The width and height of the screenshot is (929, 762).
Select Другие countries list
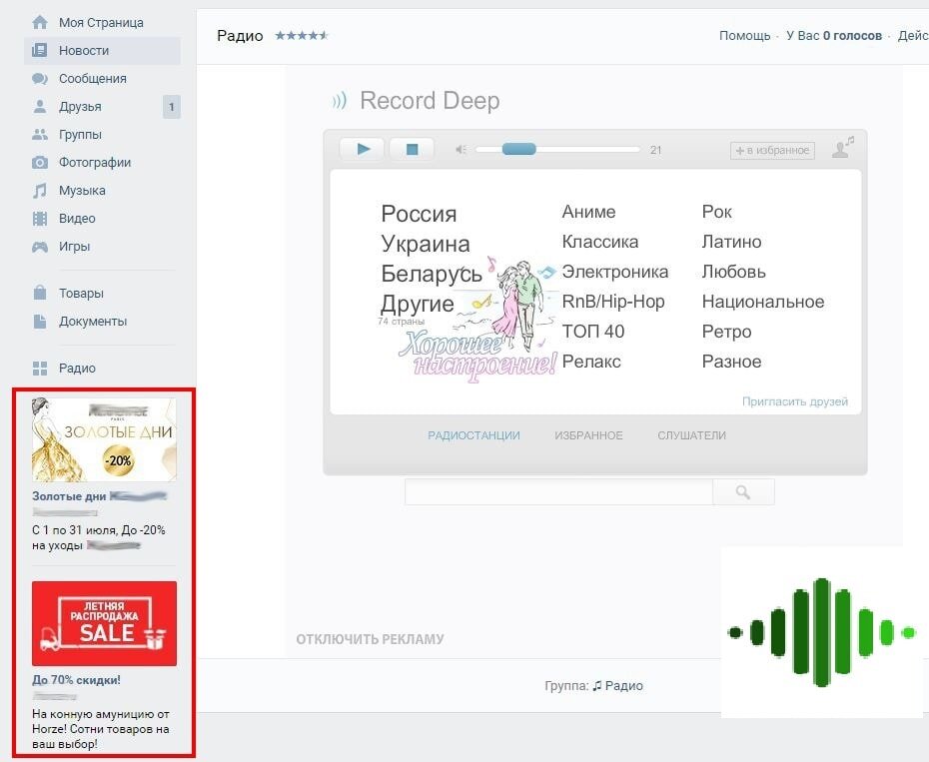418,304
